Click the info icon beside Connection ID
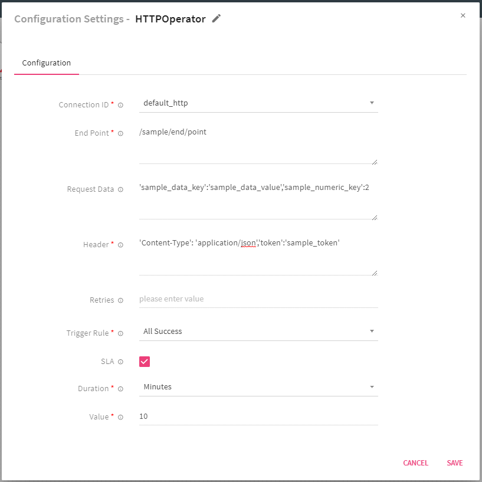Image resolution: width=482 pixels, height=482 pixels. tap(120, 104)
